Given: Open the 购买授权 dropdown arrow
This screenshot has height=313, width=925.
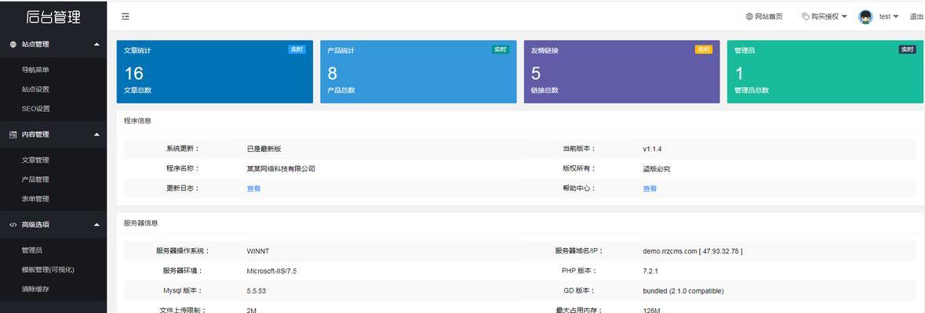Looking at the screenshot, I should point(844,16).
